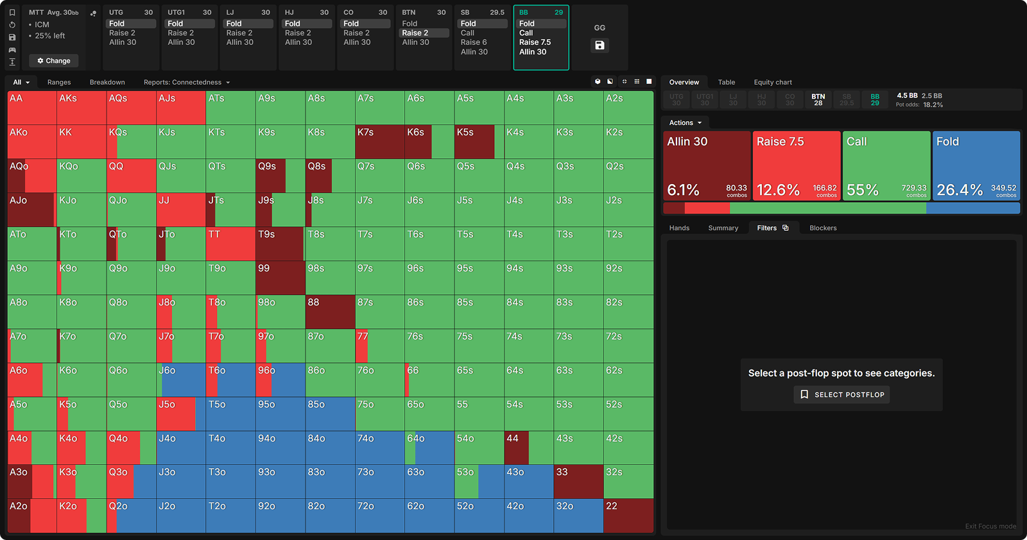Toggle the half-filled square contrast view

(610, 81)
